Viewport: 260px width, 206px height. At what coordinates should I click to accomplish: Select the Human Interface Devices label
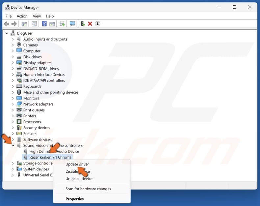(x=44, y=75)
